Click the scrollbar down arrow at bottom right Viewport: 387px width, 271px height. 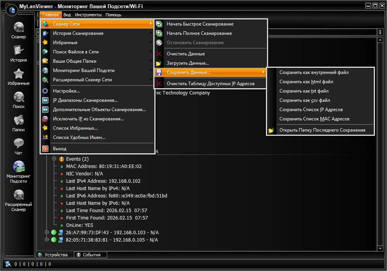pyautogui.click(x=380, y=248)
